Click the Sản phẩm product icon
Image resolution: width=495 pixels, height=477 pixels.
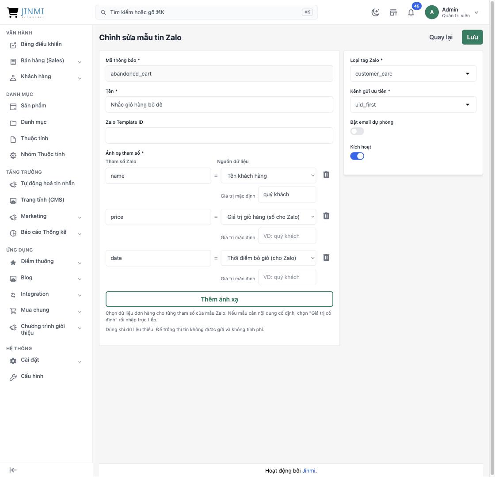pyautogui.click(x=13, y=107)
